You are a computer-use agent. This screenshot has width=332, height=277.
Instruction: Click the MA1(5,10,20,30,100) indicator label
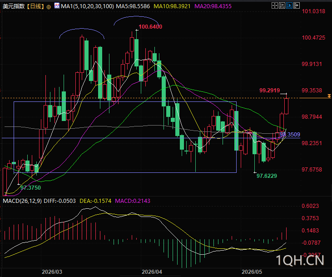(x=87, y=6)
